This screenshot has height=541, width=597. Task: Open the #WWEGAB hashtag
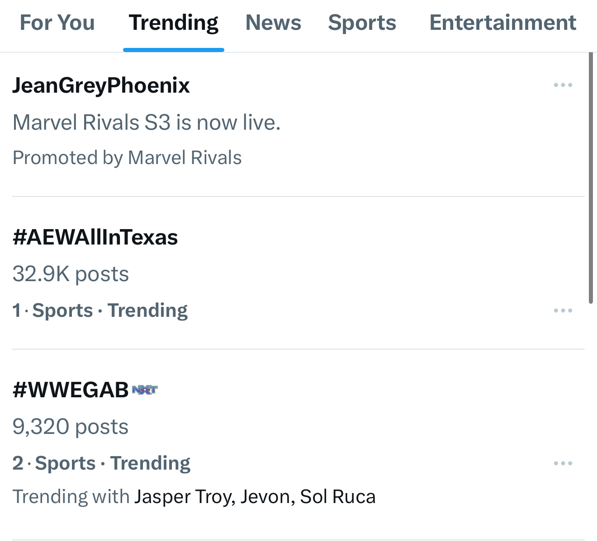click(71, 390)
